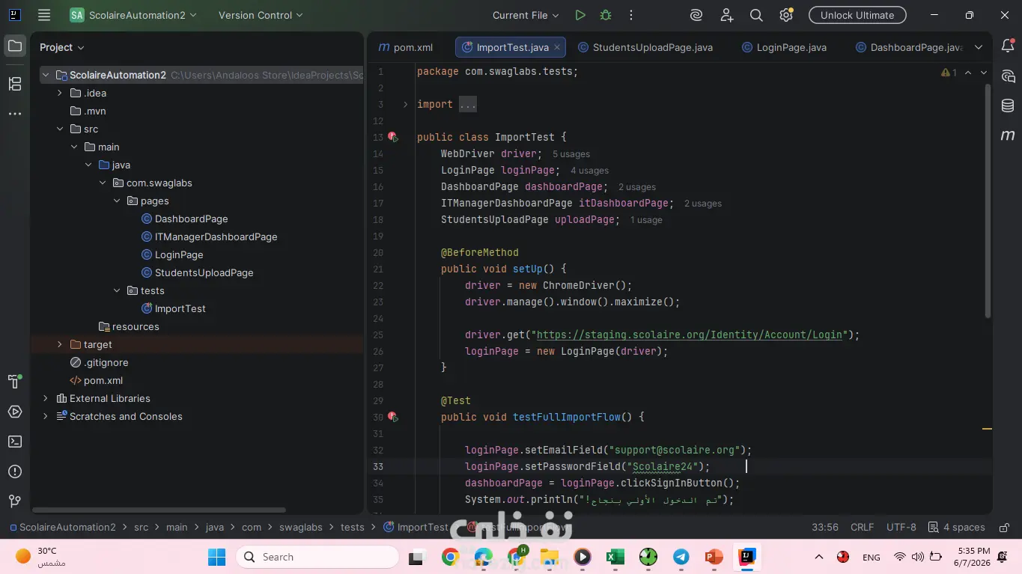The width and height of the screenshot is (1022, 574).
Task: Click cursor position 33:56 in status bar
Action: (x=825, y=527)
